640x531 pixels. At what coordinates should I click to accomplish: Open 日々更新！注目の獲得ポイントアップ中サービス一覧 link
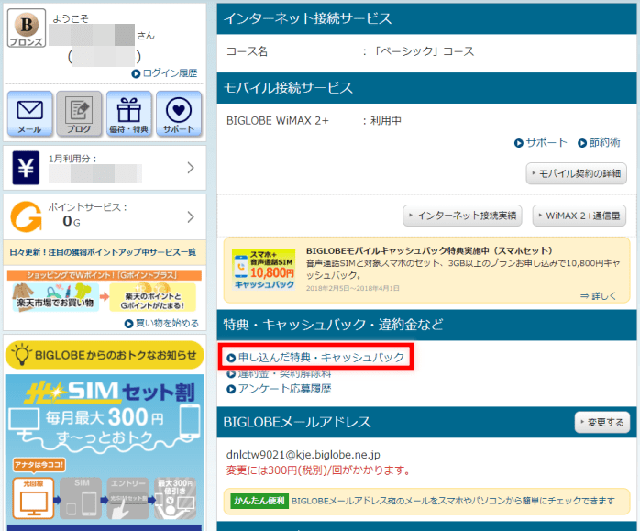tap(103, 252)
